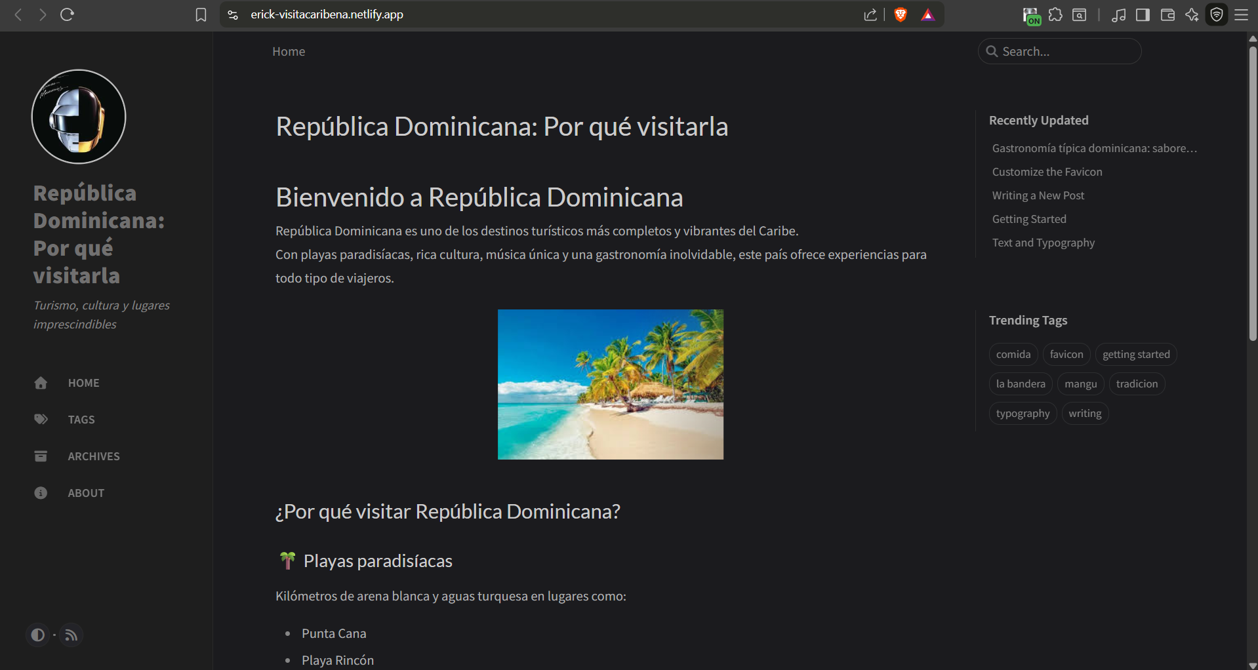The image size is (1258, 670).
Task: Toggle the browser sidebar panel
Action: coord(1143,14)
